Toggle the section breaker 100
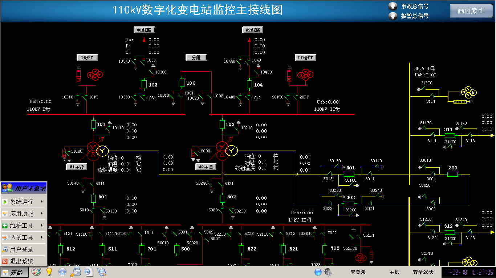Screen dimensions: 496x278 pyautogui.click(x=182, y=83)
